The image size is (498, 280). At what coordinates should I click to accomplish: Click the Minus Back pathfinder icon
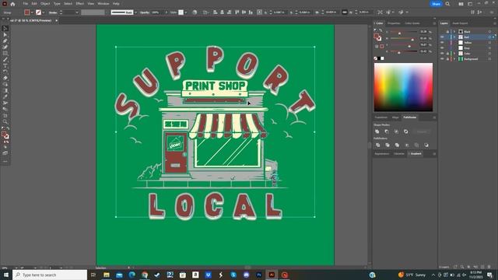tap(426, 145)
